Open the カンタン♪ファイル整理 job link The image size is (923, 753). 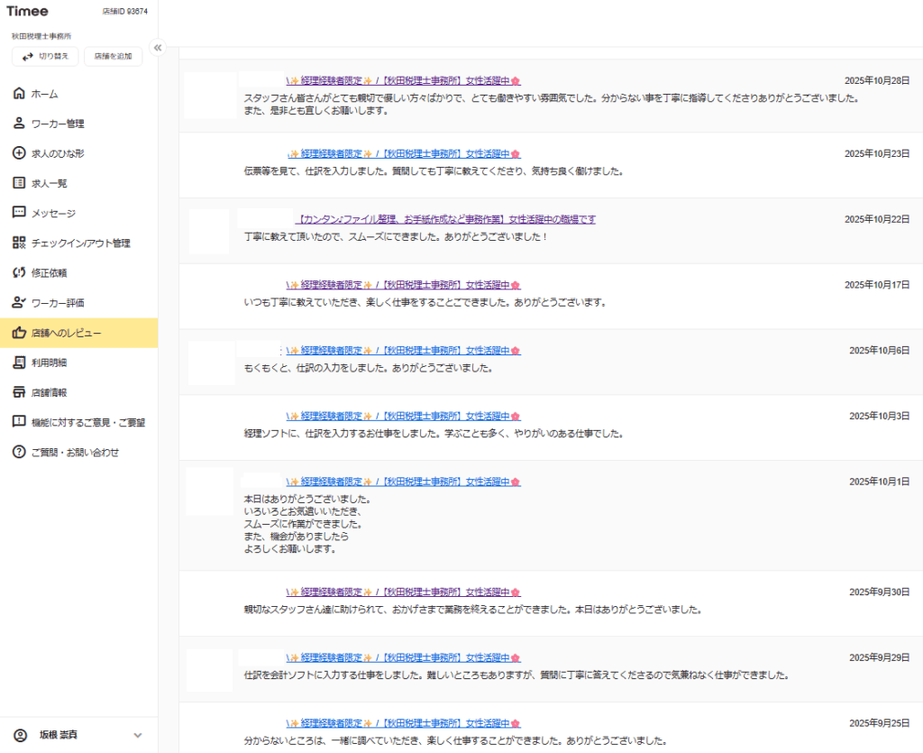tap(445, 219)
